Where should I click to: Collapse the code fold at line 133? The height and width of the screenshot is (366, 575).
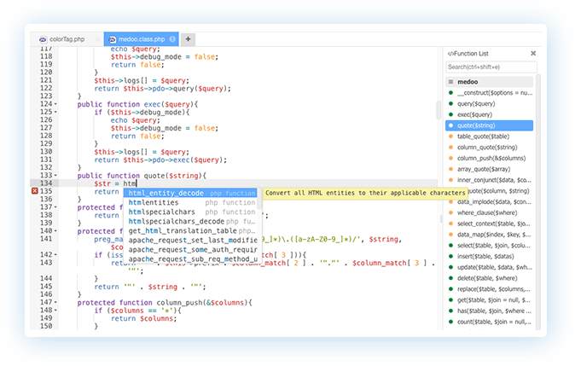click(x=55, y=175)
